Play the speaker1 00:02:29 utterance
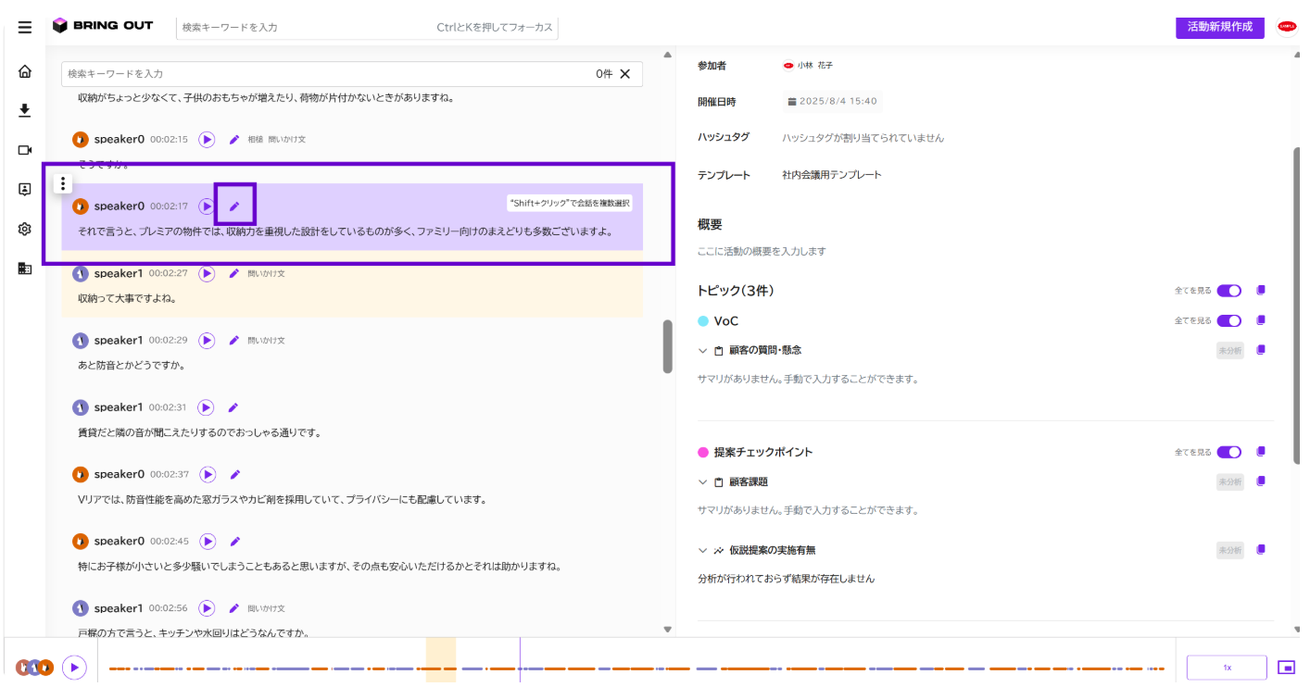The width and height of the screenshot is (1310, 687). (208, 340)
